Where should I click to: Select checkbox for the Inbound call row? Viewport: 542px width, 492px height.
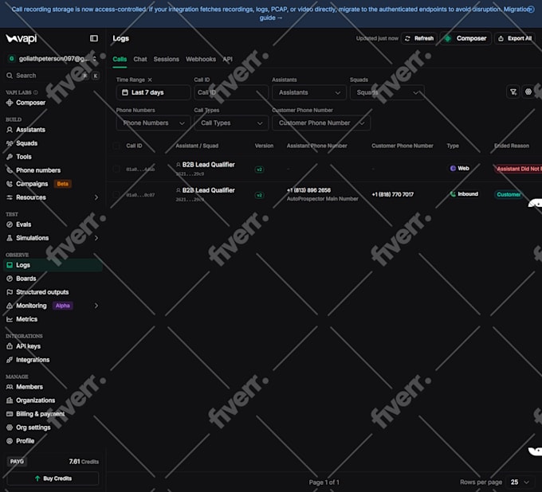coord(117,195)
